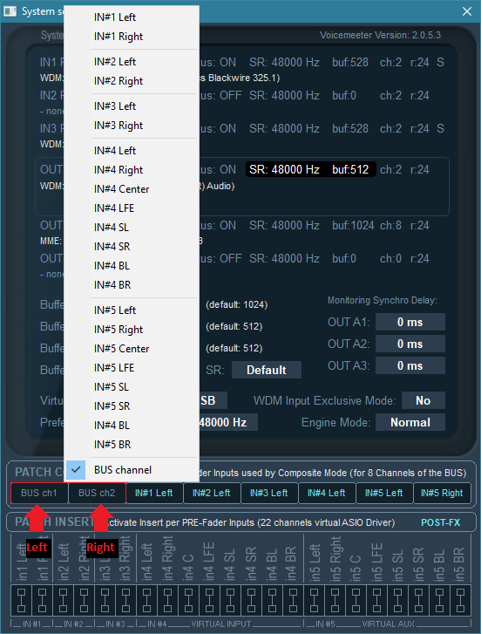Screen dimensions: 481x634
Task: Toggle the POST-FX insert mode
Action: click(x=440, y=522)
